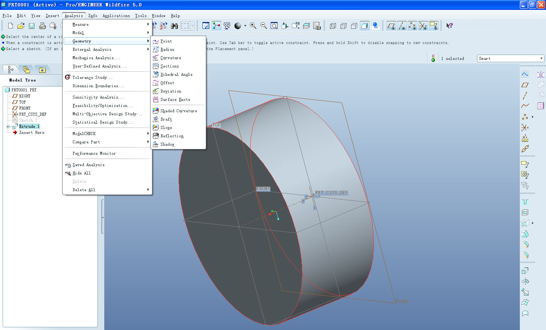This screenshot has width=546, height=330.
Task: Toggle datum planes display
Action: pyautogui.click(x=391, y=26)
